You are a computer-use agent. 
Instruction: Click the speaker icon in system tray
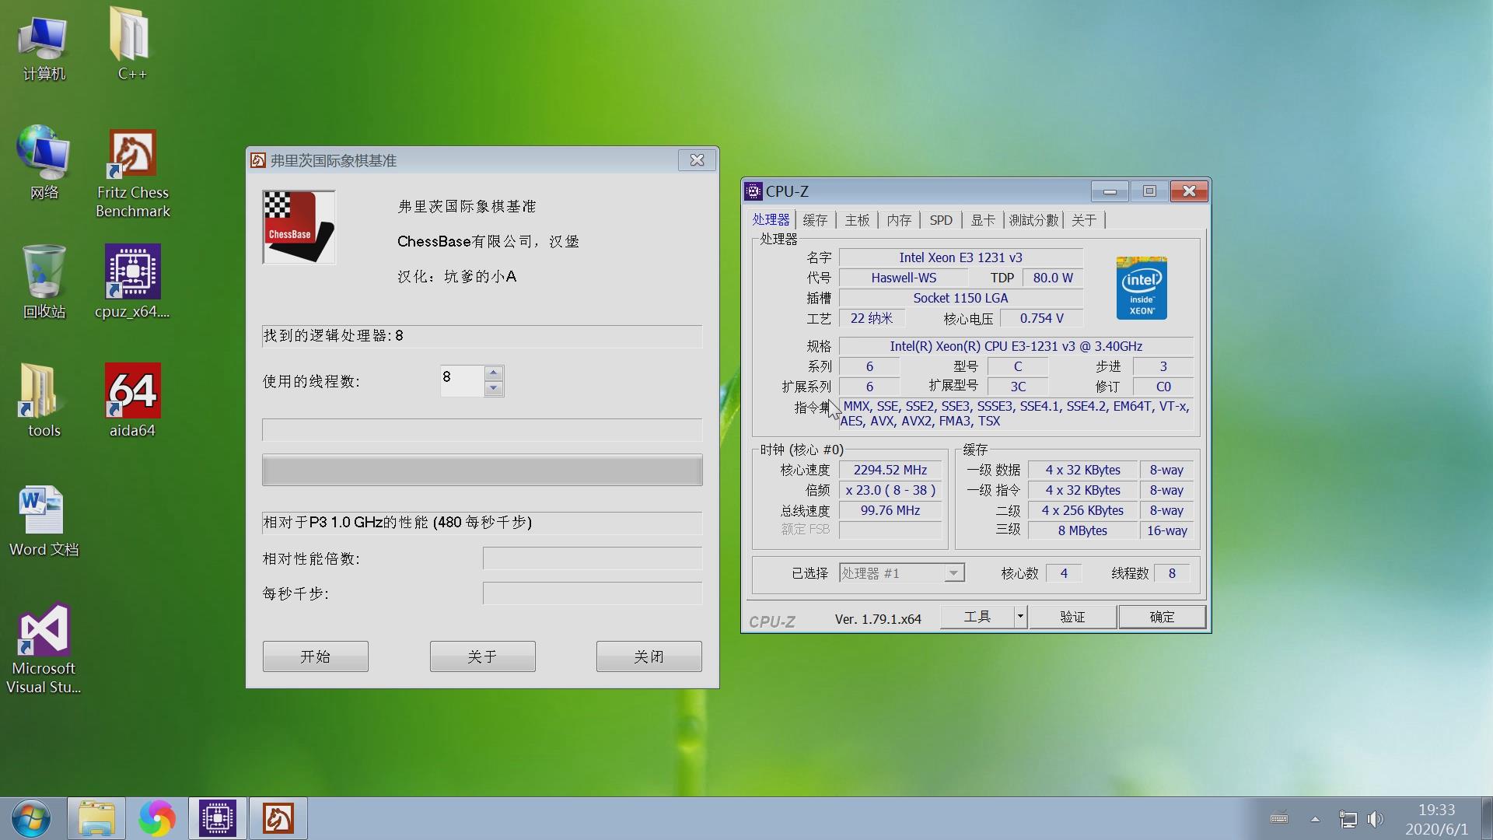click(1376, 818)
